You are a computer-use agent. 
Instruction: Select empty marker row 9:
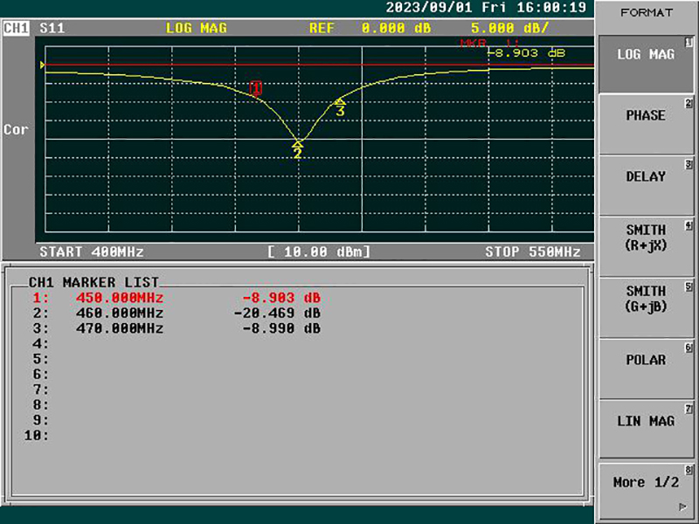pos(40,420)
